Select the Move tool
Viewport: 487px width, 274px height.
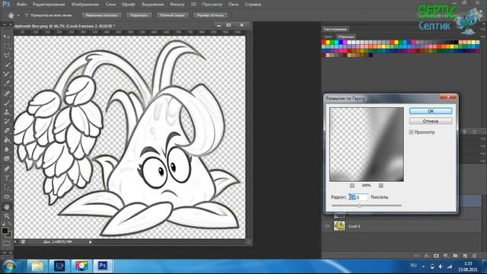(x=7, y=37)
